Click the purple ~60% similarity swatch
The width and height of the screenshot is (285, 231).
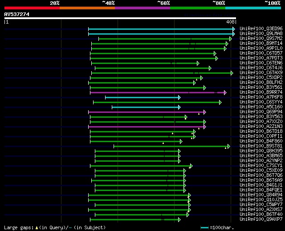(142, 8)
